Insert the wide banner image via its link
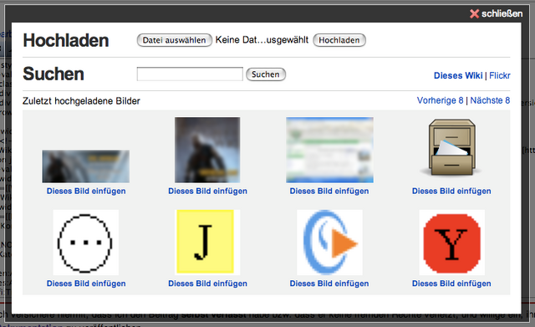The height and width of the screenshot is (327, 535). pos(86,191)
